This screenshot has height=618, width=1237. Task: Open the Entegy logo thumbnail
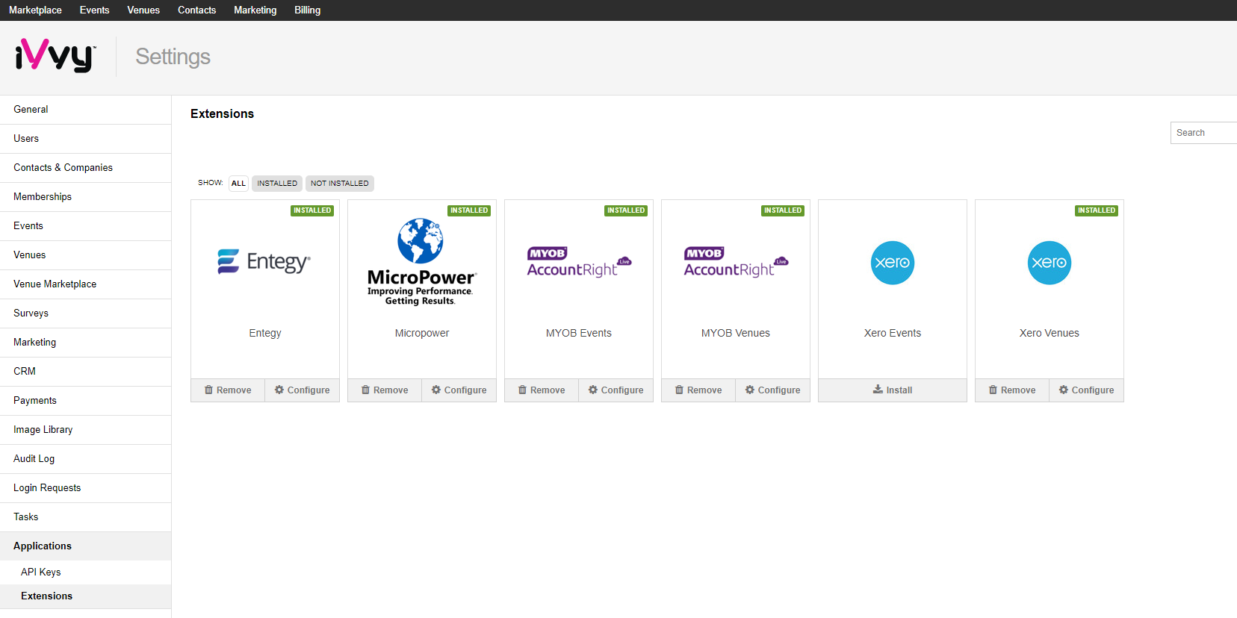coord(264,261)
